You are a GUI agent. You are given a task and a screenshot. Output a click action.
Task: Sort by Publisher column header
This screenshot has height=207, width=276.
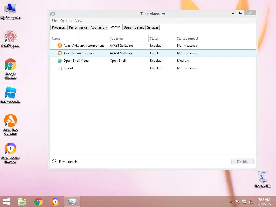128,38
